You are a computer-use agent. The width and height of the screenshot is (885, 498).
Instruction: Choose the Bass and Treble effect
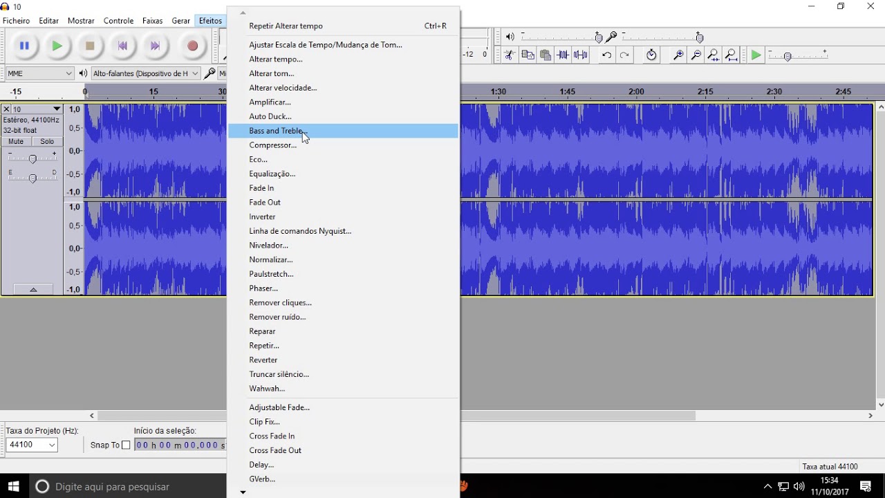pos(344,131)
